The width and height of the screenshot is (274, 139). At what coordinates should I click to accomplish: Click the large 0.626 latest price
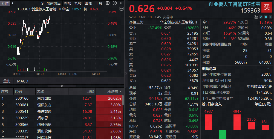pos(142,9)
